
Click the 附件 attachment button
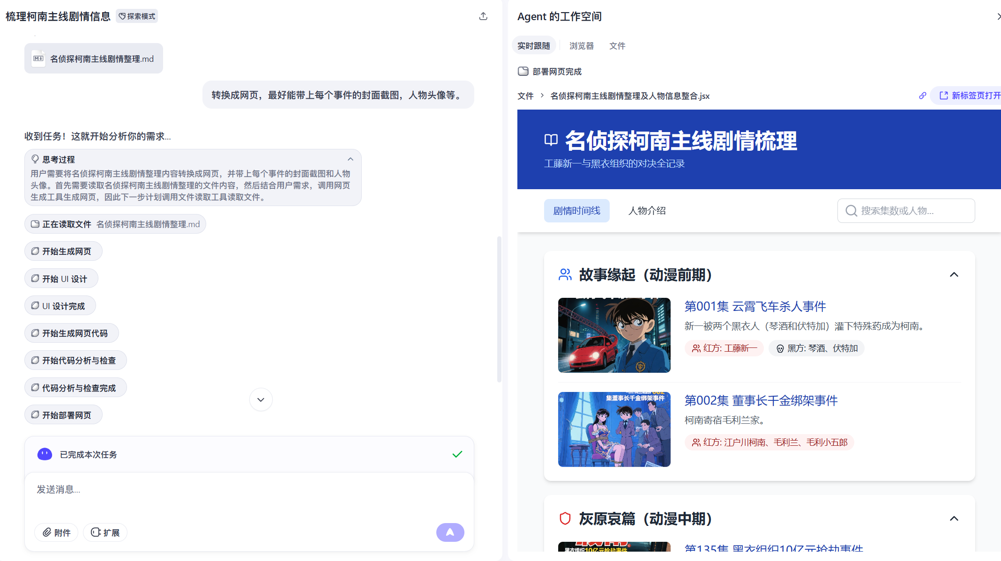click(56, 532)
